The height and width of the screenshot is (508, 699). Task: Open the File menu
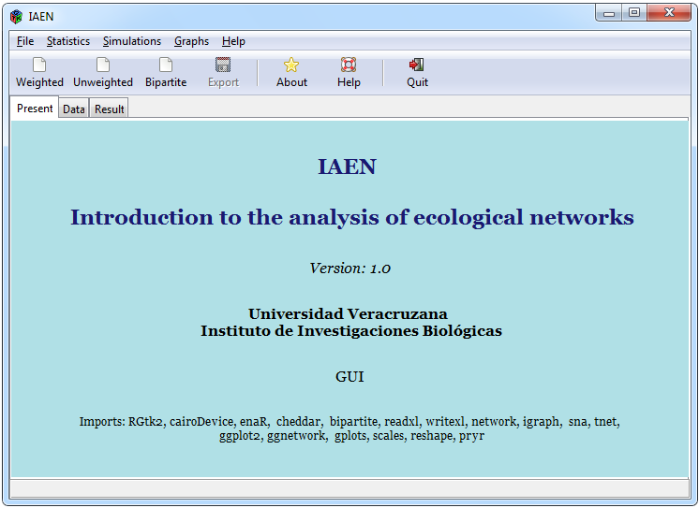click(x=25, y=41)
